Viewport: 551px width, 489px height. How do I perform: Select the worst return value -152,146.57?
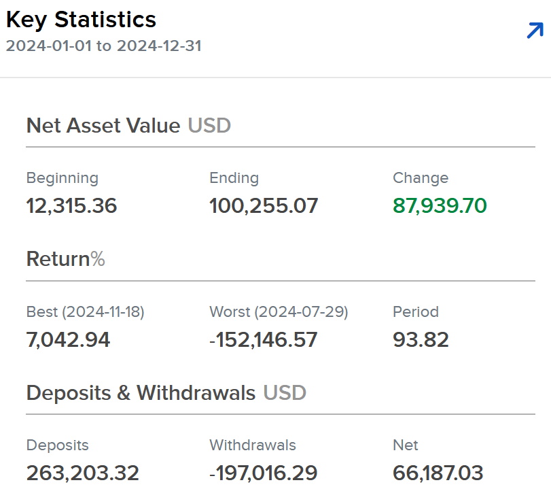point(264,339)
